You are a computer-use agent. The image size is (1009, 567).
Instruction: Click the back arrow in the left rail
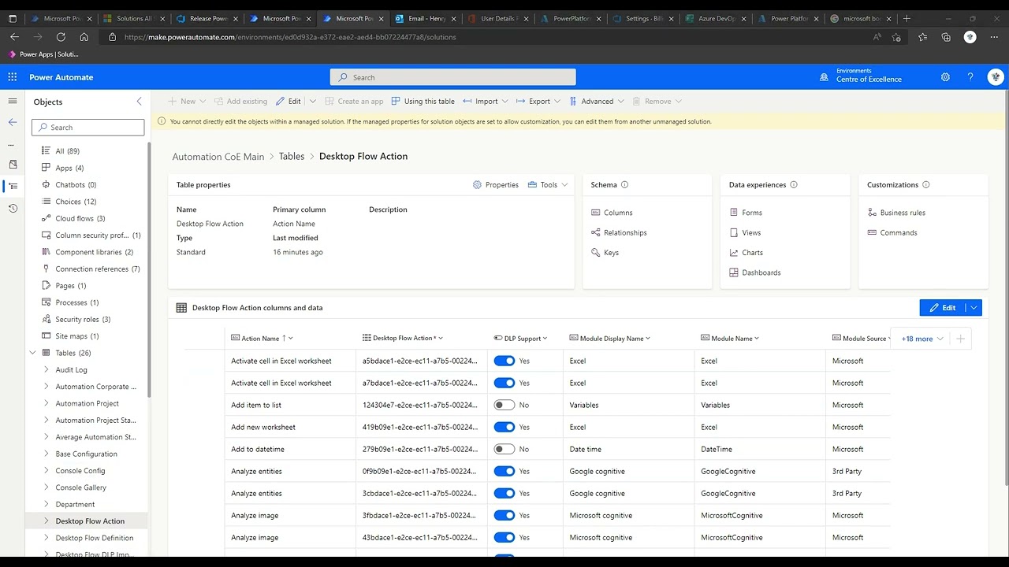[13, 122]
